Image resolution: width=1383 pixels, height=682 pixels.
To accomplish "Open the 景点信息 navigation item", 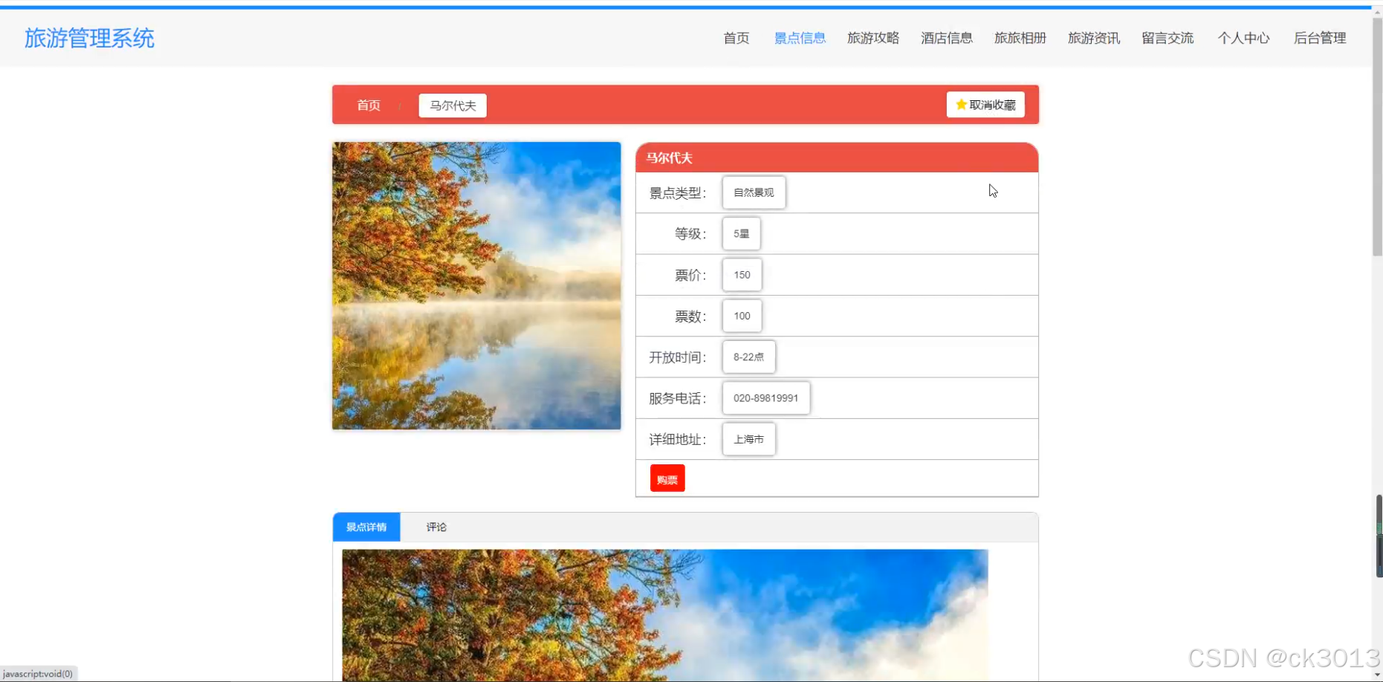I will click(800, 38).
